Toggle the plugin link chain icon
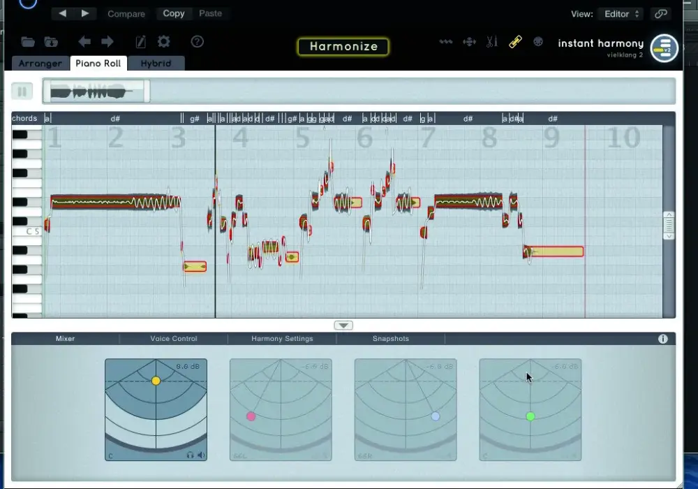Image resolution: width=698 pixels, height=489 pixels. (x=660, y=14)
